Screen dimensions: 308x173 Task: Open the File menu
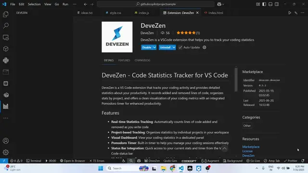13,4
